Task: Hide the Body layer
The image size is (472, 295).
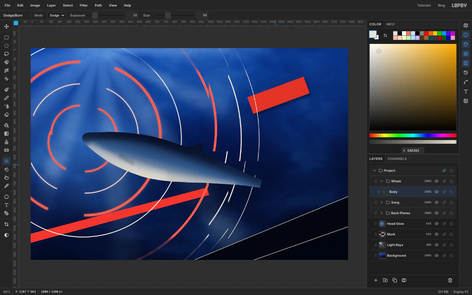Action: pos(437,192)
